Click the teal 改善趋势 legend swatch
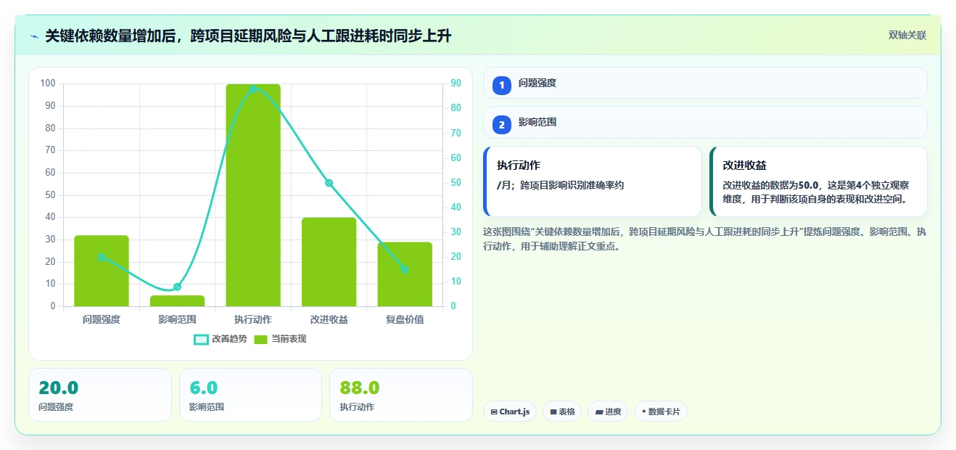Screen dimensions: 956x450 coord(201,339)
